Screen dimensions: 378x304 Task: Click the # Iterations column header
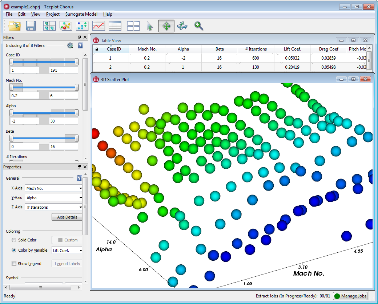pos(256,49)
